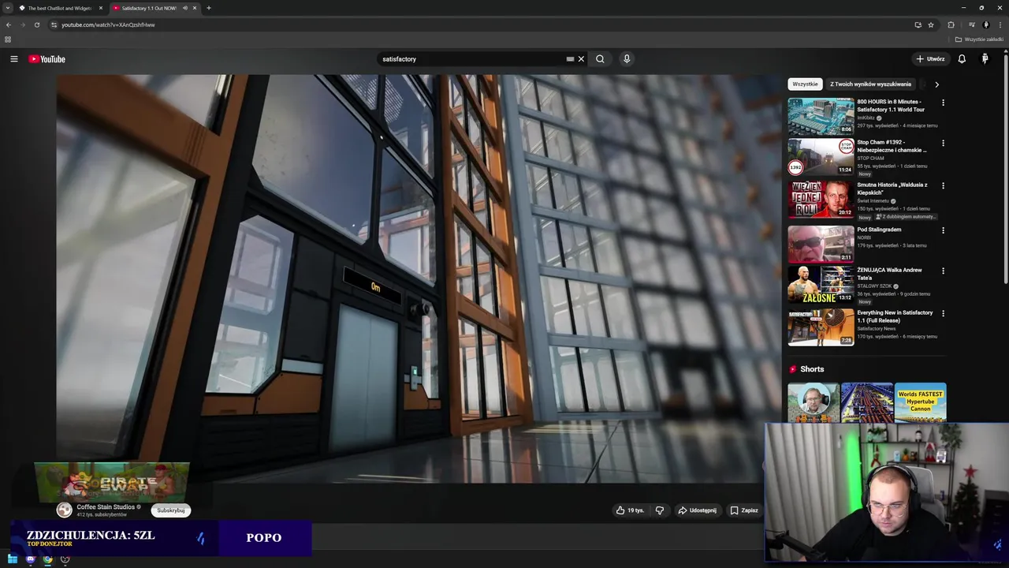Mute the Satisfactory tab audio icon

point(185,8)
